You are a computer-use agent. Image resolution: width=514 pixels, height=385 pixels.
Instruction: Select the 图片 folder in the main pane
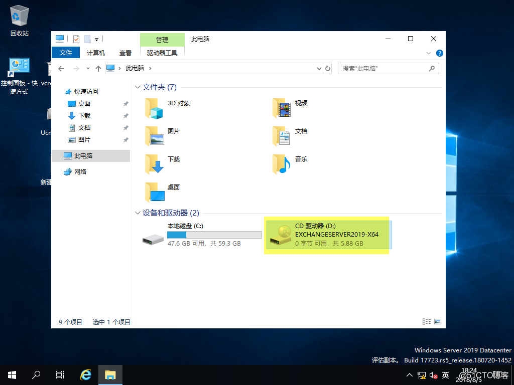pyautogui.click(x=163, y=136)
